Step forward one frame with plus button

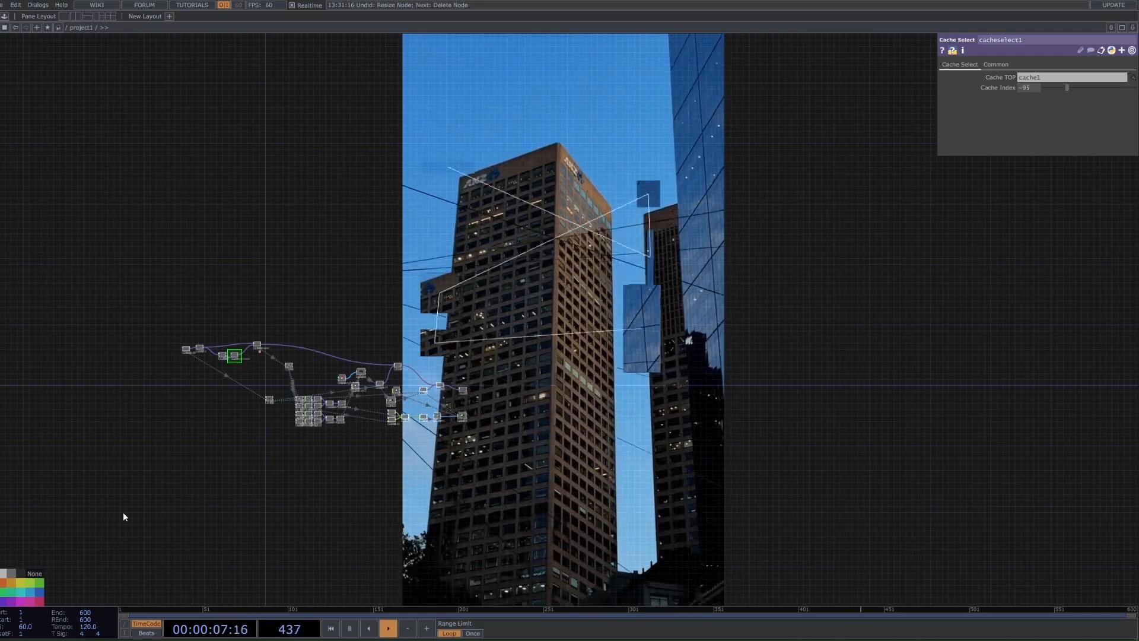coord(427,629)
